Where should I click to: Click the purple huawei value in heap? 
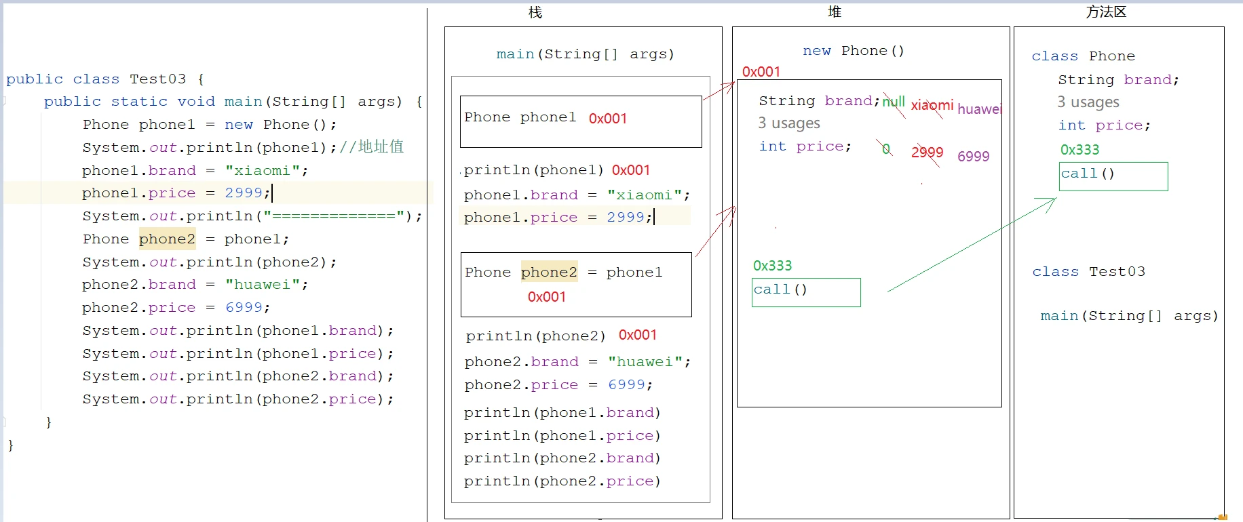[980, 109]
